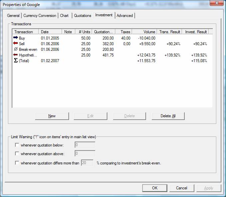The image size is (226, 197).
Task: Switch to the Chart tab
Action: [x=64, y=16]
